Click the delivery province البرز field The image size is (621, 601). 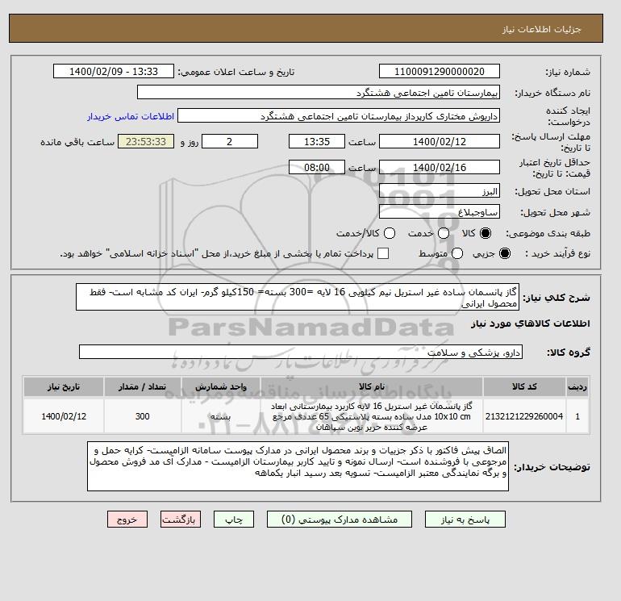pyautogui.click(x=440, y=191)
